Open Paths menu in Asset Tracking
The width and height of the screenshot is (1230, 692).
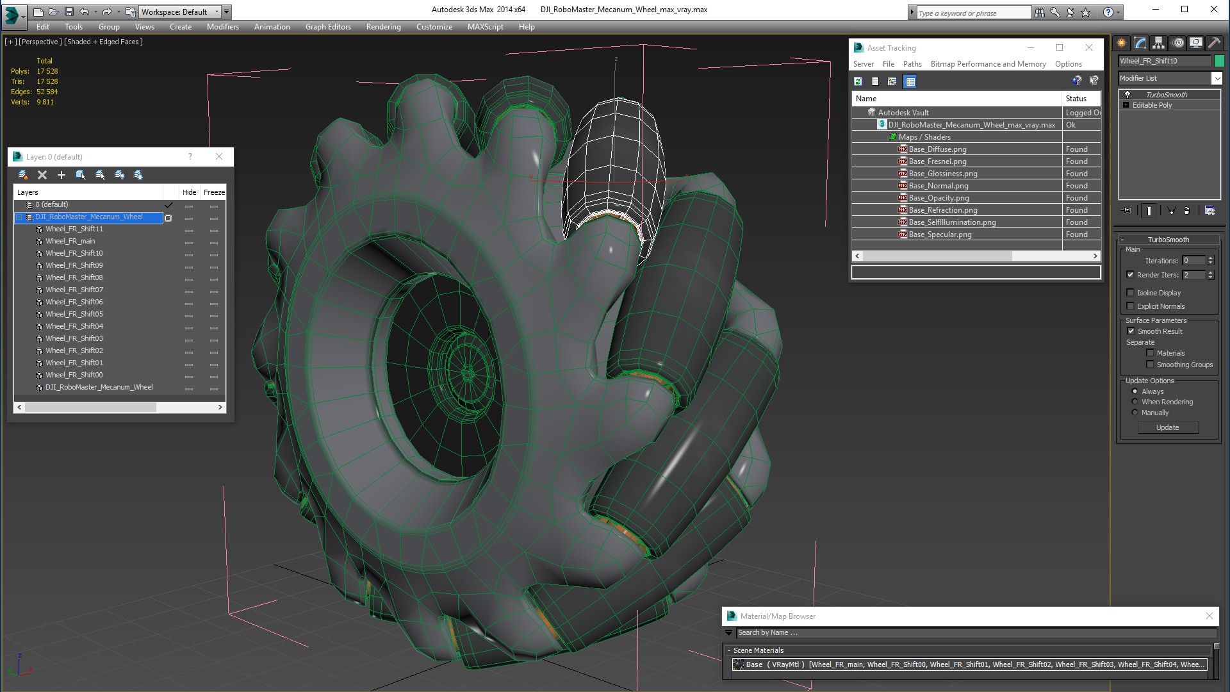tap(912, 64)
